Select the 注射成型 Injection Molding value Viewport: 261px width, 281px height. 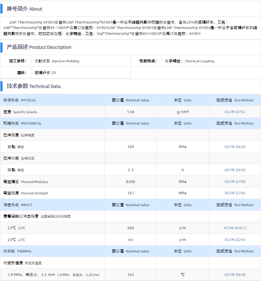click(x=57, y=61)
